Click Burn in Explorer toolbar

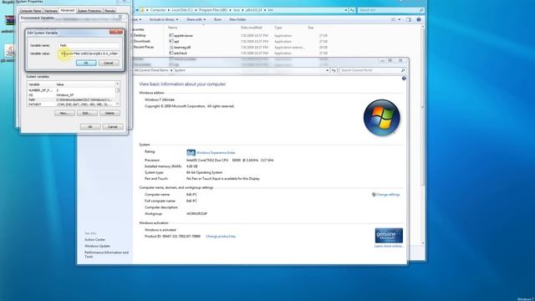[x=217, y=19]
